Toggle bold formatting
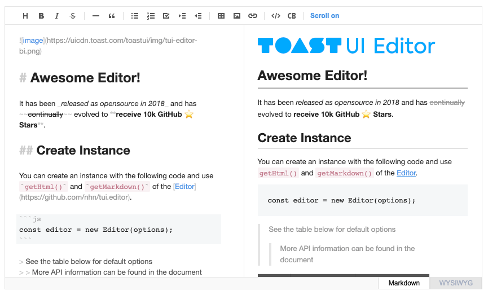 [x=41, y=16]
